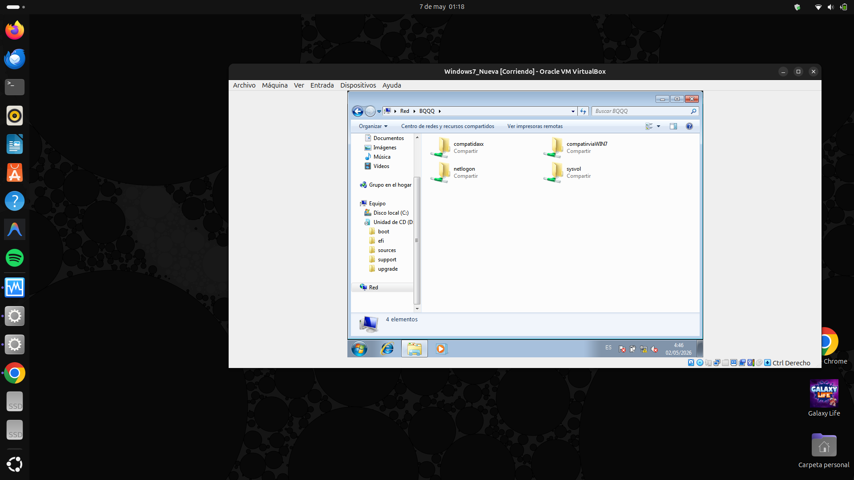Open the Archivo menu in VirtualBox
Image resolution: width=854 pixels, height=480 pixels.
point(244,85)
